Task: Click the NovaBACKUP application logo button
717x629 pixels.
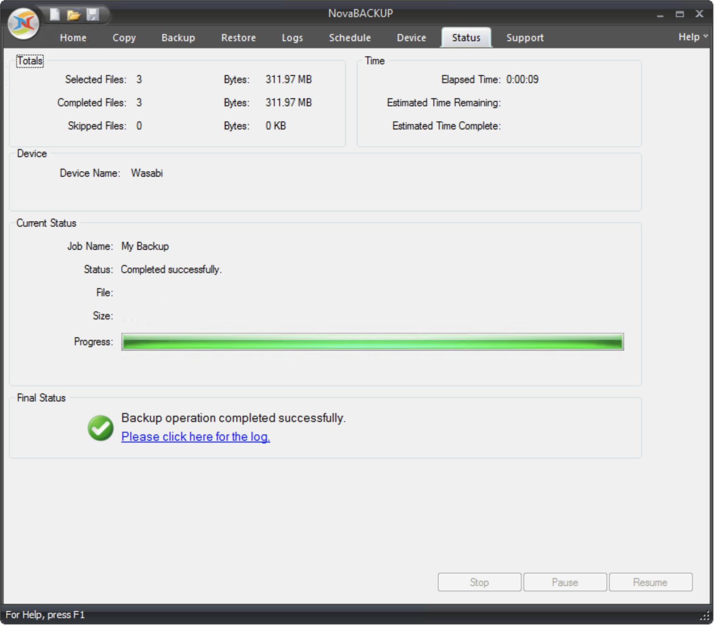Action: (x=24, y=23)
